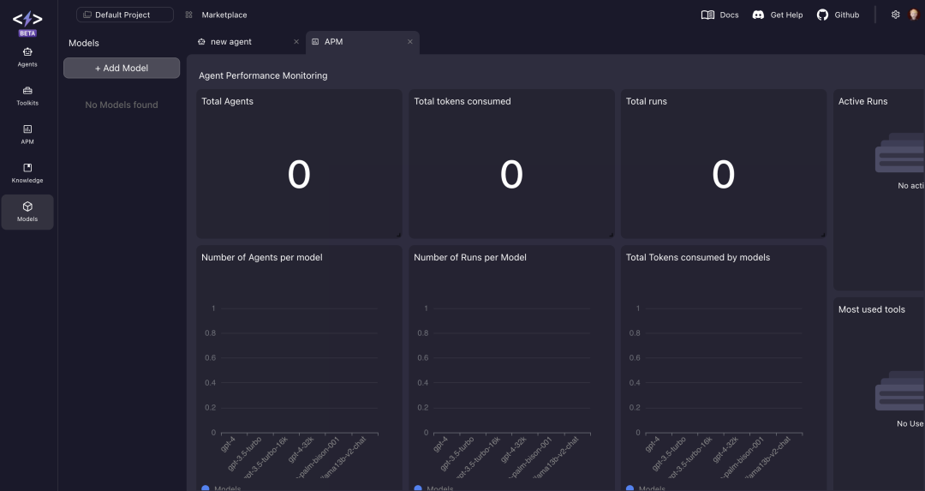This screenshot has height=491, width=925.
Task: Open the Docs link
Action: (x=719, y=15)
